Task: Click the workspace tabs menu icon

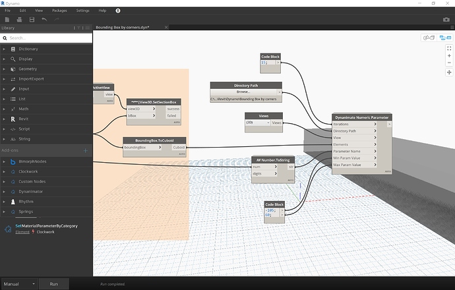Action: [452, 27]
